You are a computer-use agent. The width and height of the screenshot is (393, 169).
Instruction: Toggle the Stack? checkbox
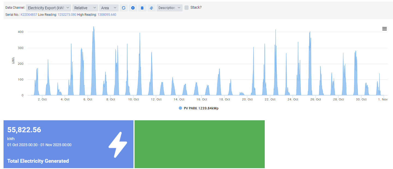(186, 8)
